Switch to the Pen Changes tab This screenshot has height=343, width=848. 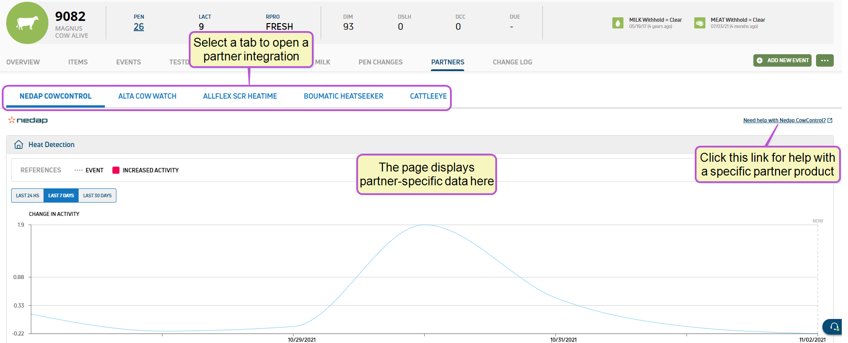click(x=380, y=62)
